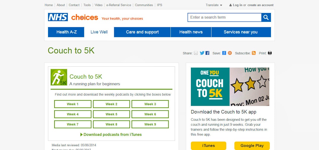Share this page on Twitter
This screenshot has width=319, height=150.
click(202, 53)
